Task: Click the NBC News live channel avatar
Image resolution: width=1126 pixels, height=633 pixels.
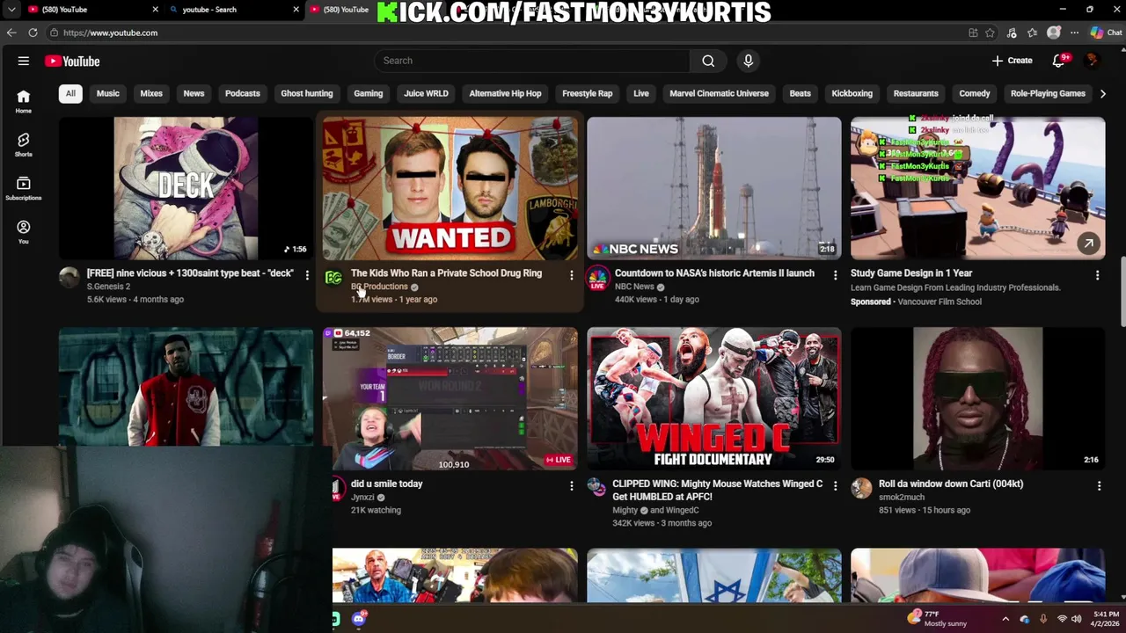Action: (x=597, y=279)
